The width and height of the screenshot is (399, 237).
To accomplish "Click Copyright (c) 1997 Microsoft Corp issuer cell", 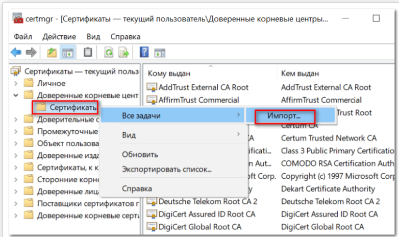I will click(x=337, y=176).
